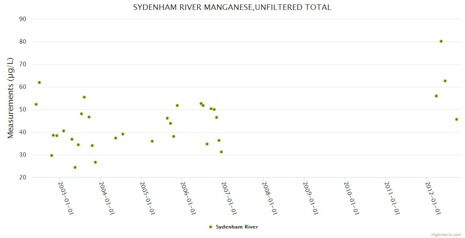Select the 2003 data point near 55
The height and width of the screenshot is (238, 465).
pos(84,97)
